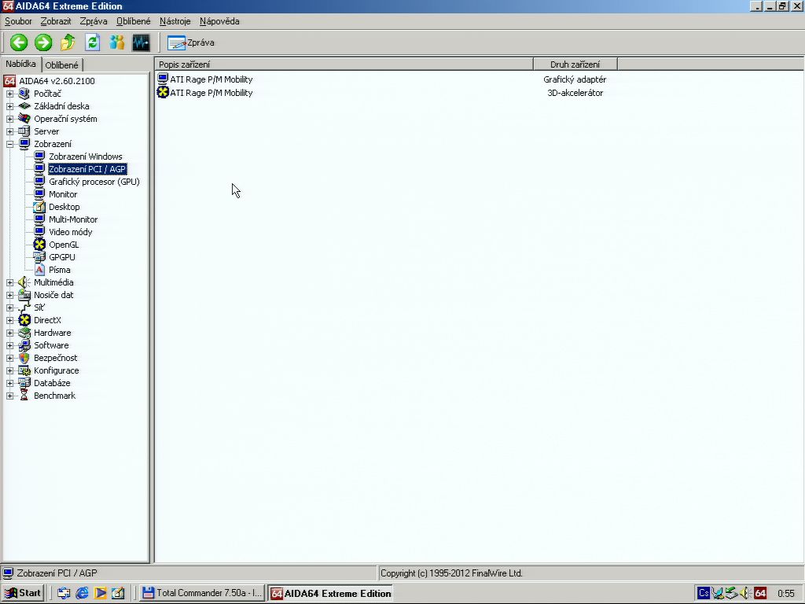This screenshot has width=805, height=604.
Task: Click the Druh zařízení column header
Action: [x=575, y=64]
